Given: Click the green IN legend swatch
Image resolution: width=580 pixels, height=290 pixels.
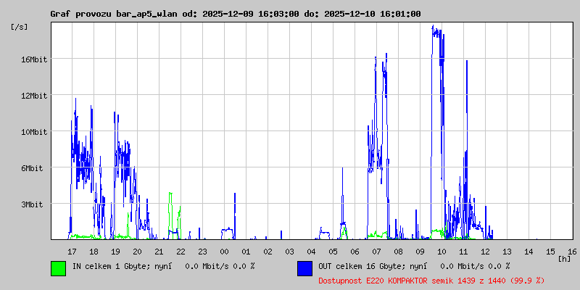Looking at the screenshot, I should click(59, 268).
